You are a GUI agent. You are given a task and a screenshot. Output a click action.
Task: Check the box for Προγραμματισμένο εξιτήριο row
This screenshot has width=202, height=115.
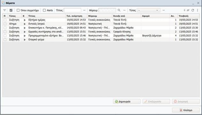pyautogui.click(x=5, y=36)
